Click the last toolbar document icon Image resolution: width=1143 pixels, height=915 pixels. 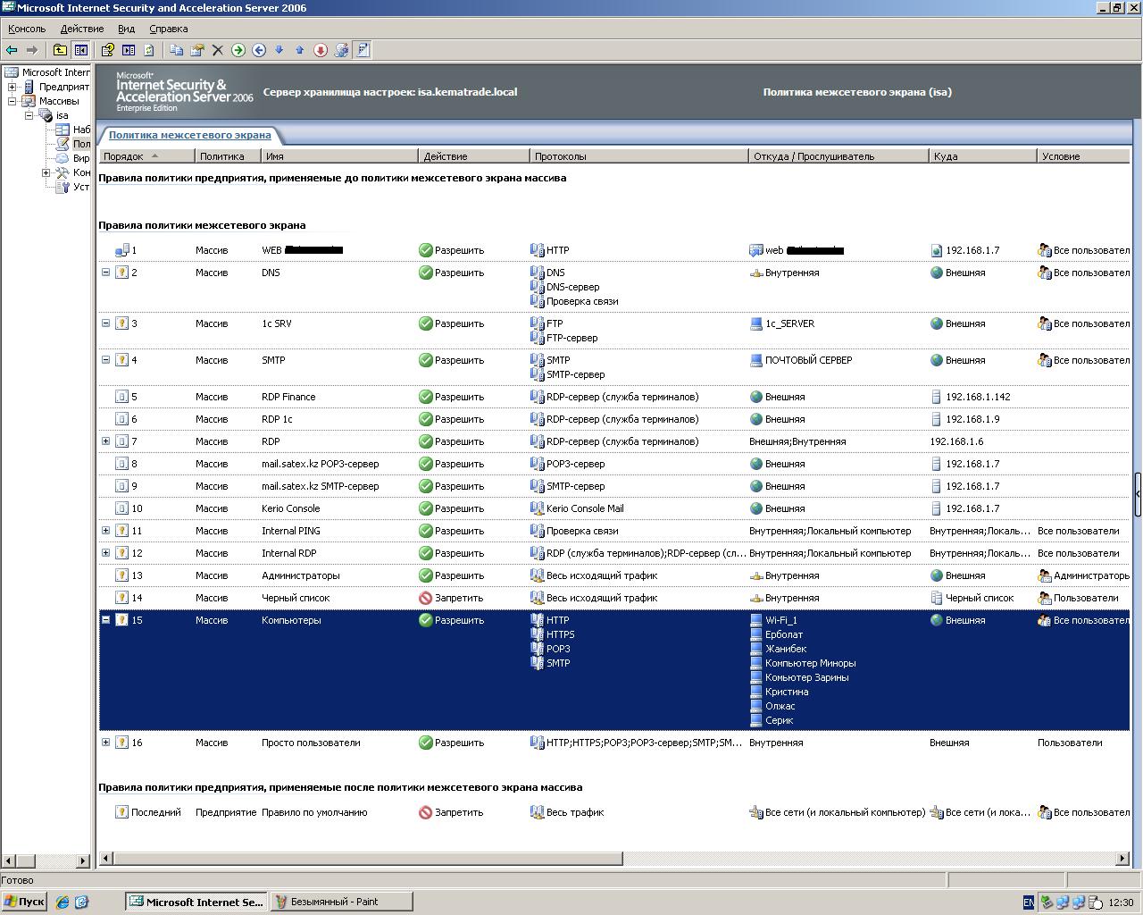coord(363,50)
